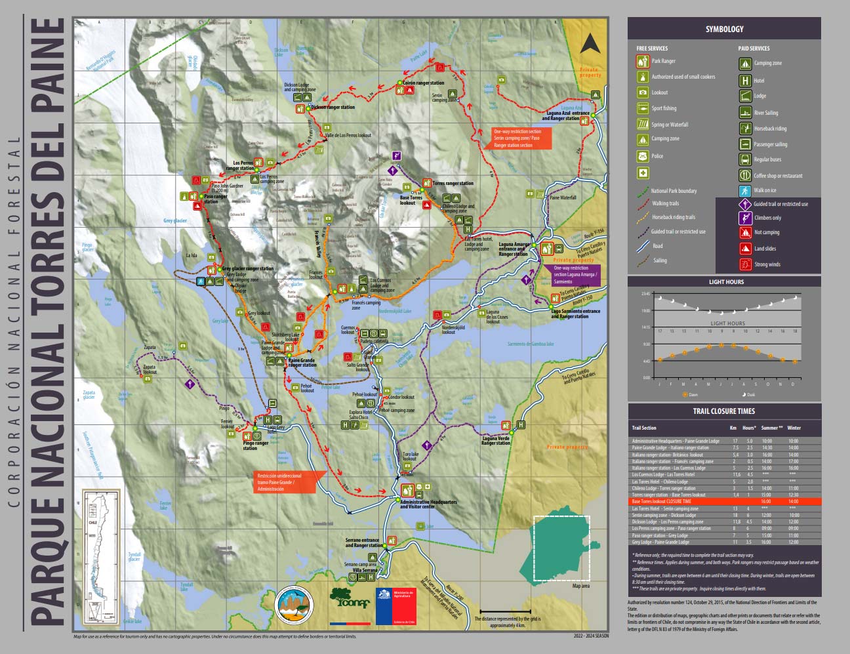Click the purple Laguna Amarga / Sarmiento restriction callout
This screenshot has height=654, width=850.
572,274
